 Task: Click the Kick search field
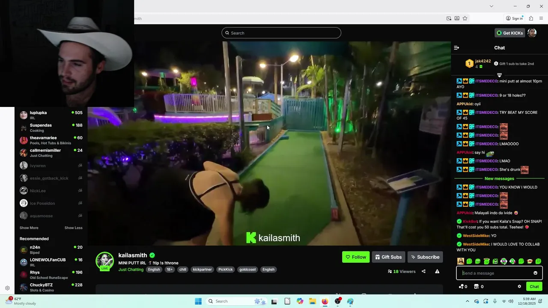tap(281, 33)
